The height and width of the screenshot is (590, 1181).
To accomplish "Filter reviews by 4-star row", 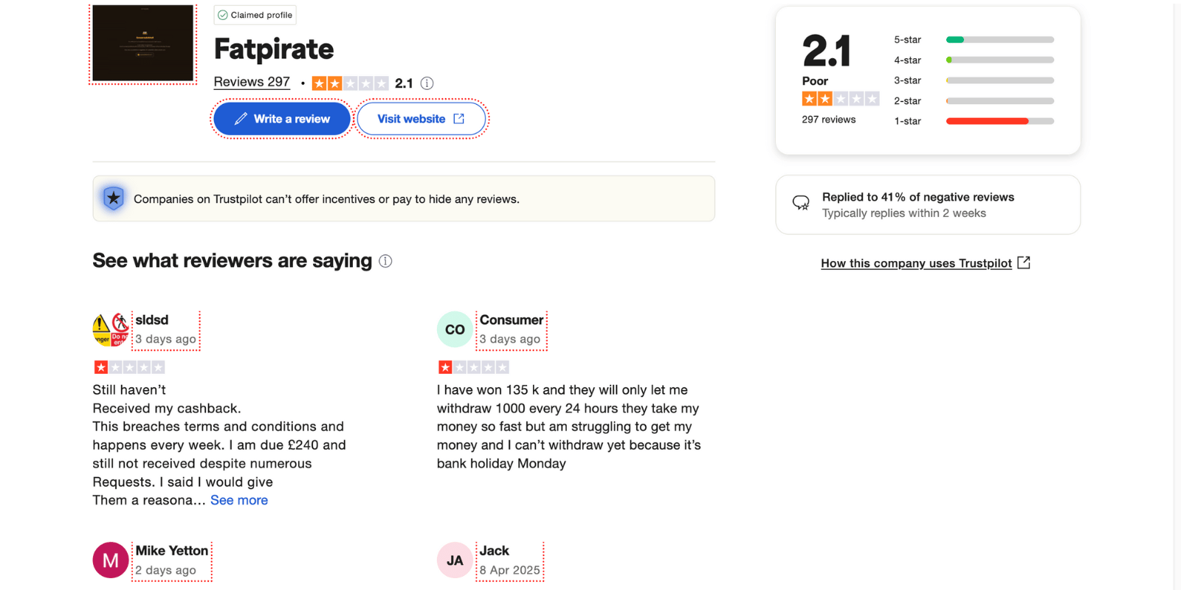I will pyautogui.click(x=974, y=60).
